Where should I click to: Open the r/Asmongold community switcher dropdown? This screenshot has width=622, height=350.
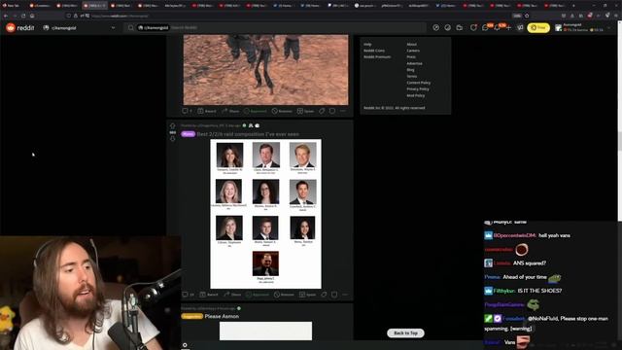pyautogui.click(x=80, y=28)
